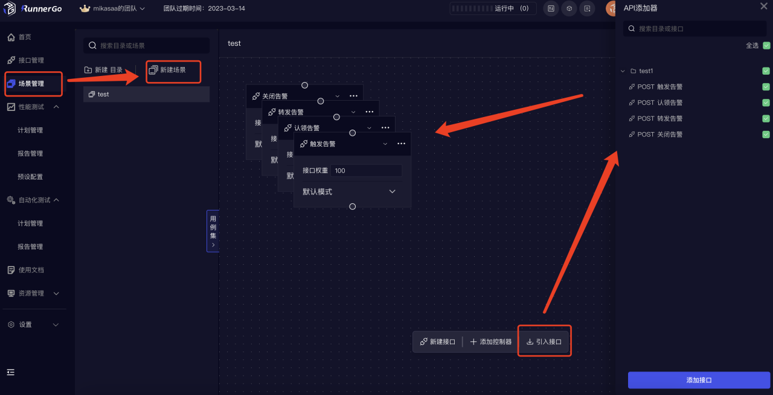Open 计划管理 under 性能测试
This screenshot has height=395, width=773.
[30, 130]
